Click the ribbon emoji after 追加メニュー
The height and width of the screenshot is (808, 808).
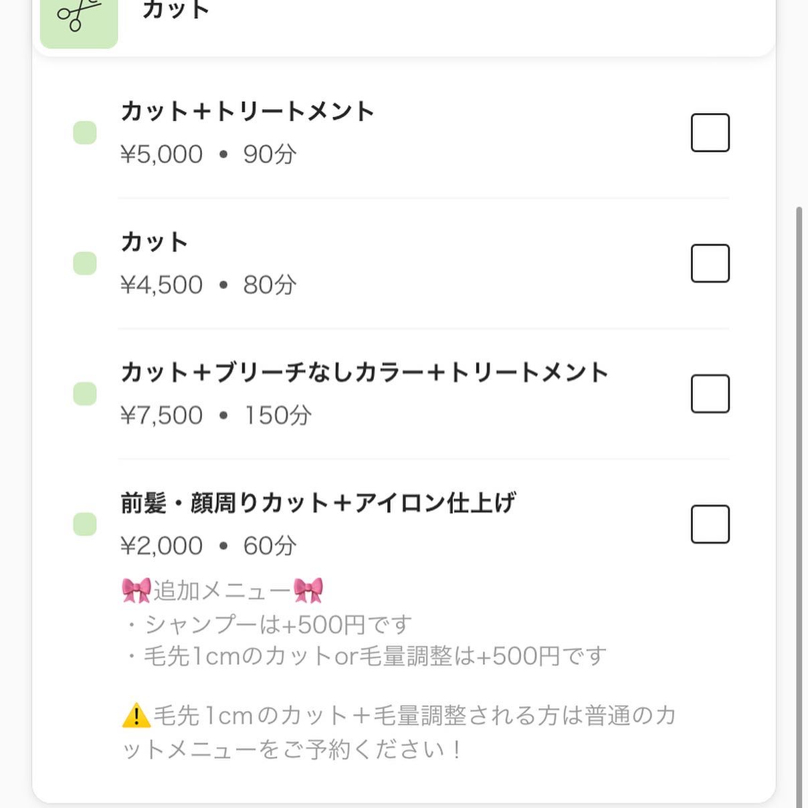[308, 590]
